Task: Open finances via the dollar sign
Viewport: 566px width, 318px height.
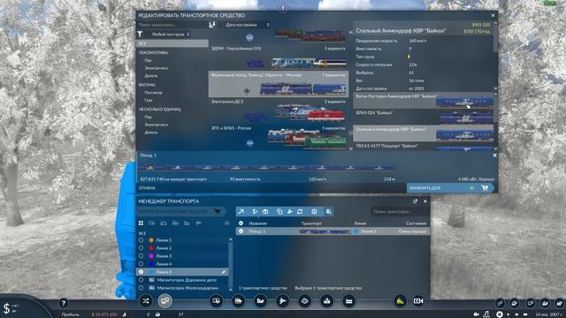Action: click(x=6, y=308)
